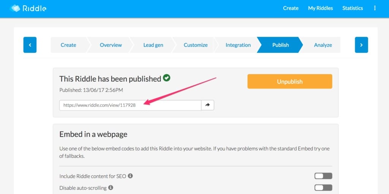This screenshot has height=194, width=389.
Task: Click the left arrow previous step button
Action: [30, 45]
